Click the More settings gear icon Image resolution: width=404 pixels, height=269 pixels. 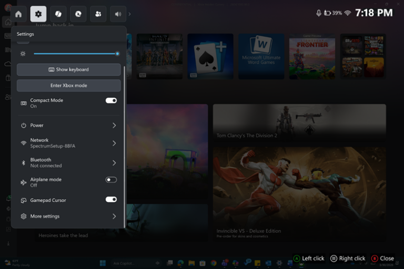tap(24, 216)
